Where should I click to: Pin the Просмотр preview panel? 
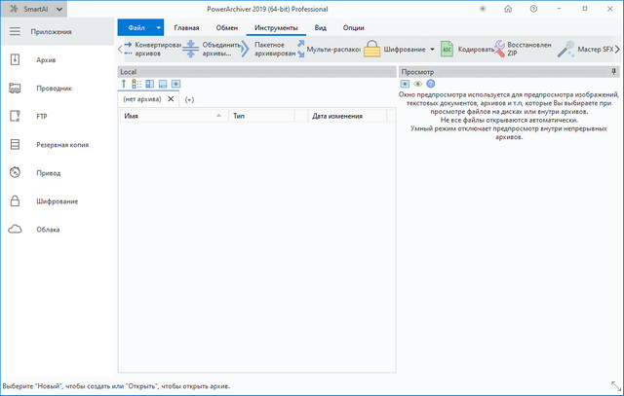click(x=613, y=72)
